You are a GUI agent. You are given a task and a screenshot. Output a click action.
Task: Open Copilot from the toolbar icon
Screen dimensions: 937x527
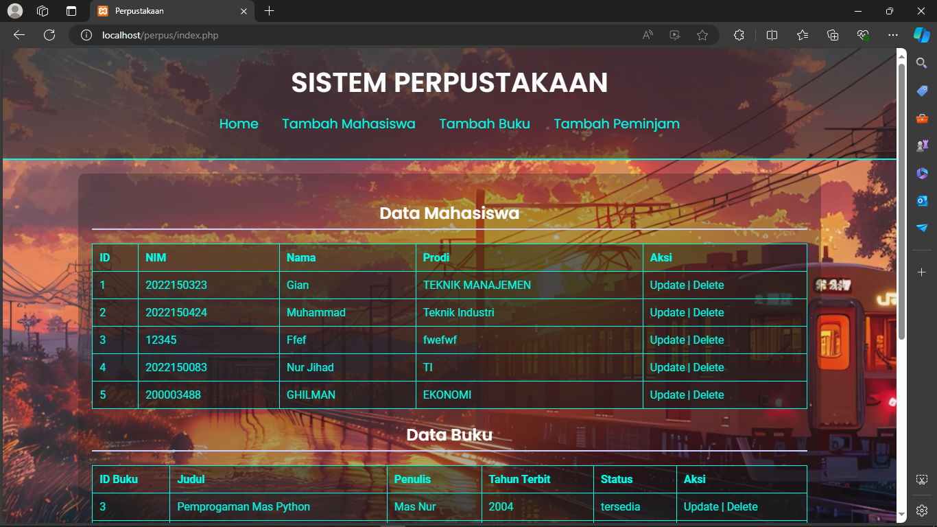[x=921, y=35]
